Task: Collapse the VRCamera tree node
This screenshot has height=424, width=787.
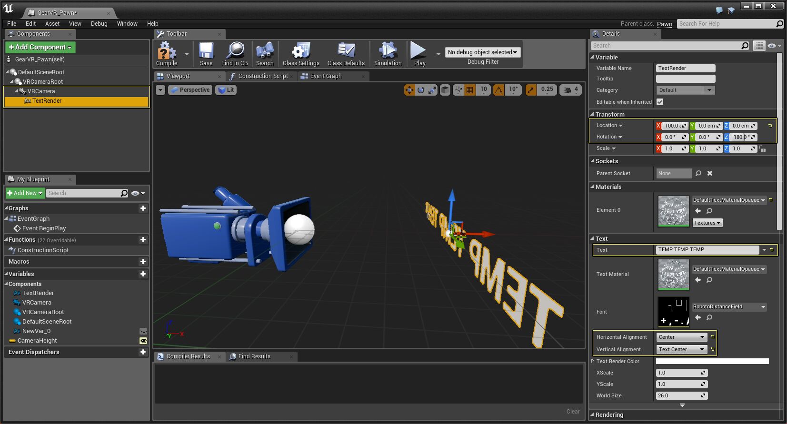Action: point(17,91)
